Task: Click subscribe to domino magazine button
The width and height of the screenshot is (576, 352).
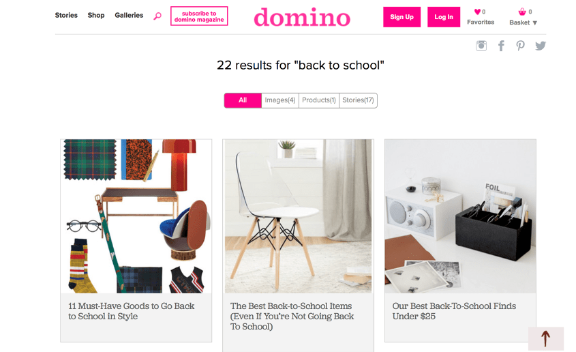Action: point(199,16)
